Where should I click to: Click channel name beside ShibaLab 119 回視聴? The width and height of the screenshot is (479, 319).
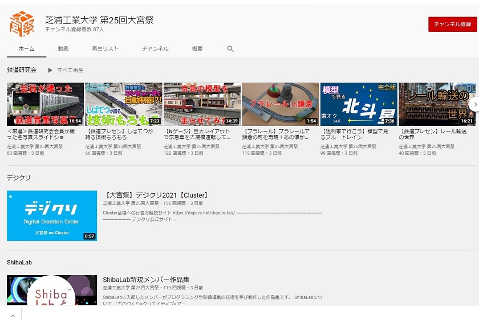point(131,288)
